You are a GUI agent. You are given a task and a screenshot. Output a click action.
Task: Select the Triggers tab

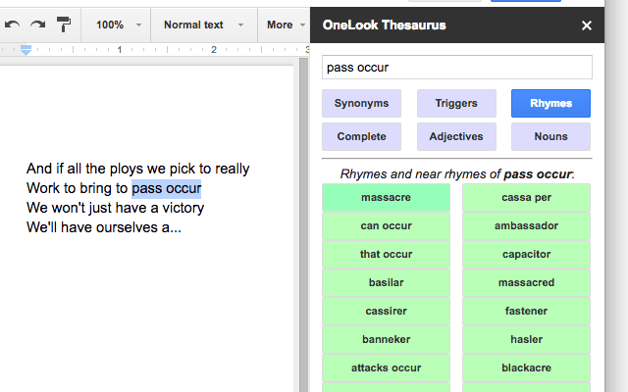coord(455,103)
